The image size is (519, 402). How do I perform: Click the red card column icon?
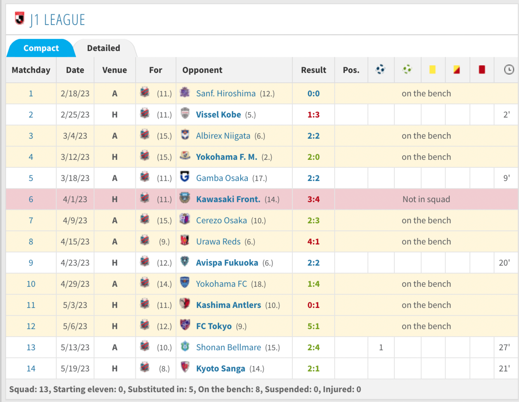[482, 69]
